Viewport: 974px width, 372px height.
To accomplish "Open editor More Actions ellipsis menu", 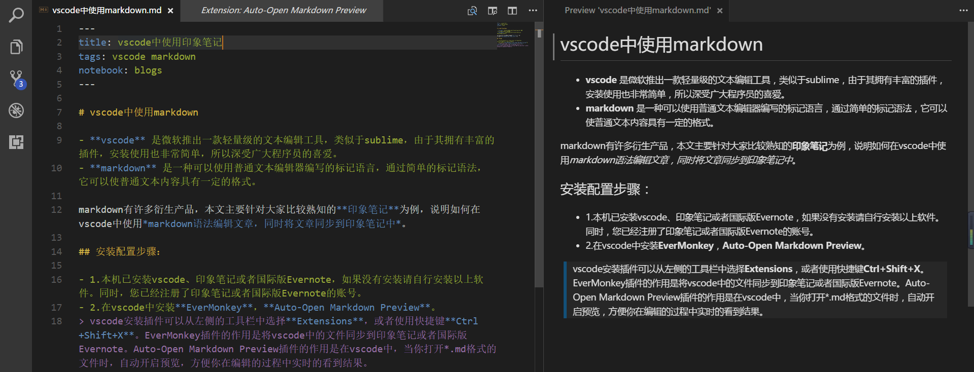I will (533, 11).
